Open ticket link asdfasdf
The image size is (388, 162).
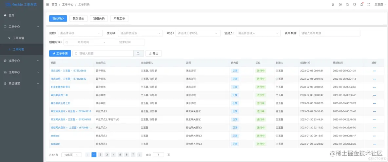point(55,144)
